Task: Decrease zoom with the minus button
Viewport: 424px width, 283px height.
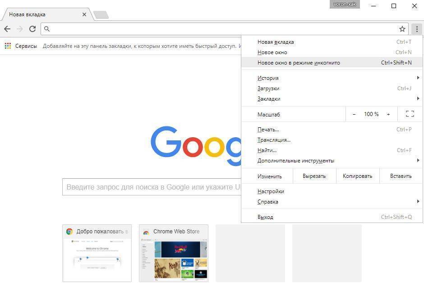Action: 354,114
